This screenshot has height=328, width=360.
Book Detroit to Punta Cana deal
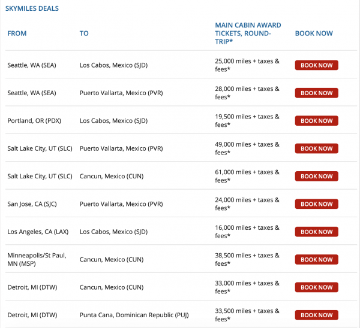[x=316, y=315]
